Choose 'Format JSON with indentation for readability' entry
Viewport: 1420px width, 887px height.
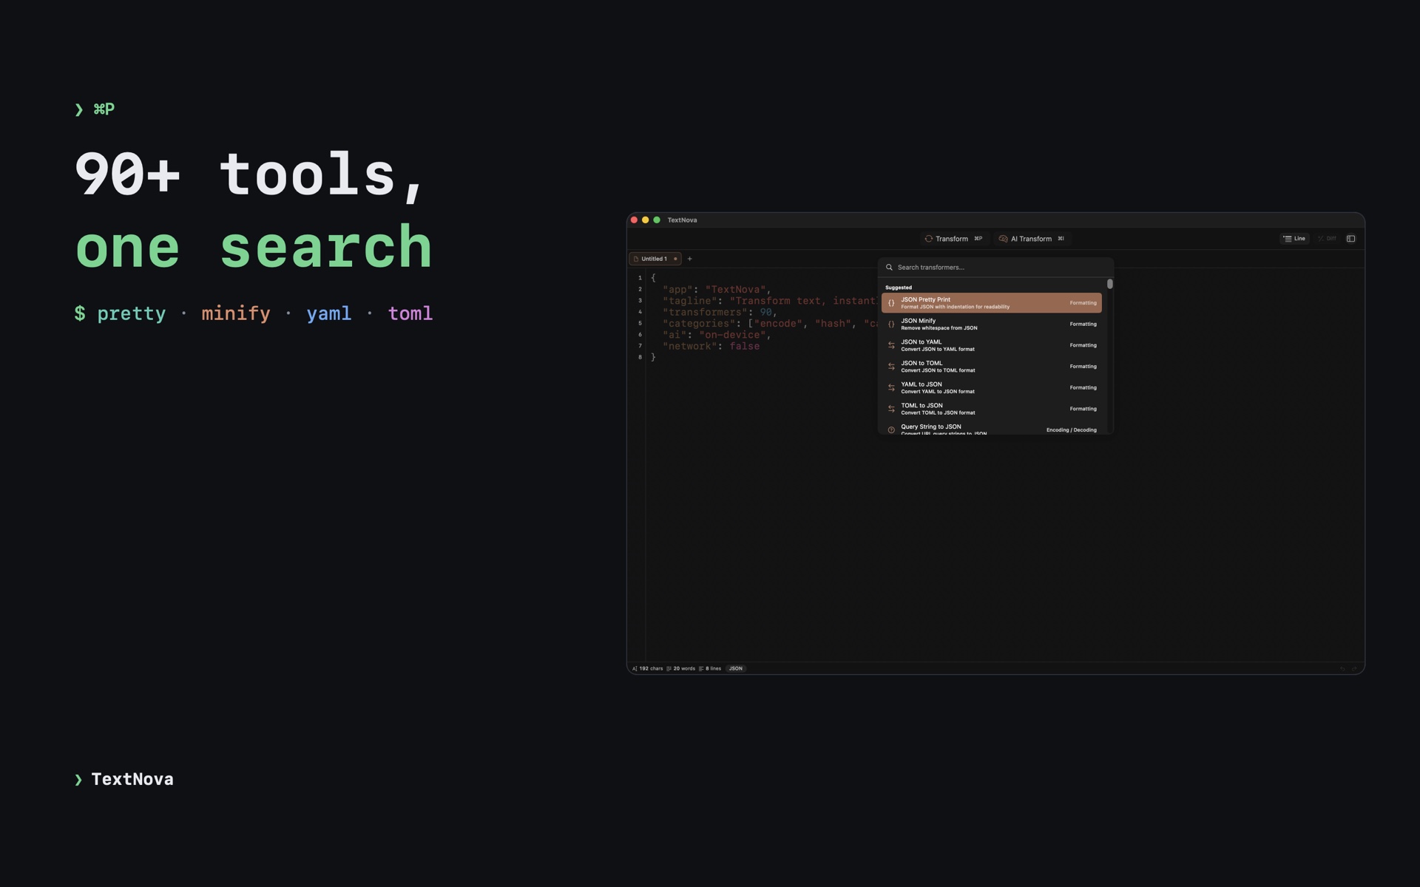992,303
